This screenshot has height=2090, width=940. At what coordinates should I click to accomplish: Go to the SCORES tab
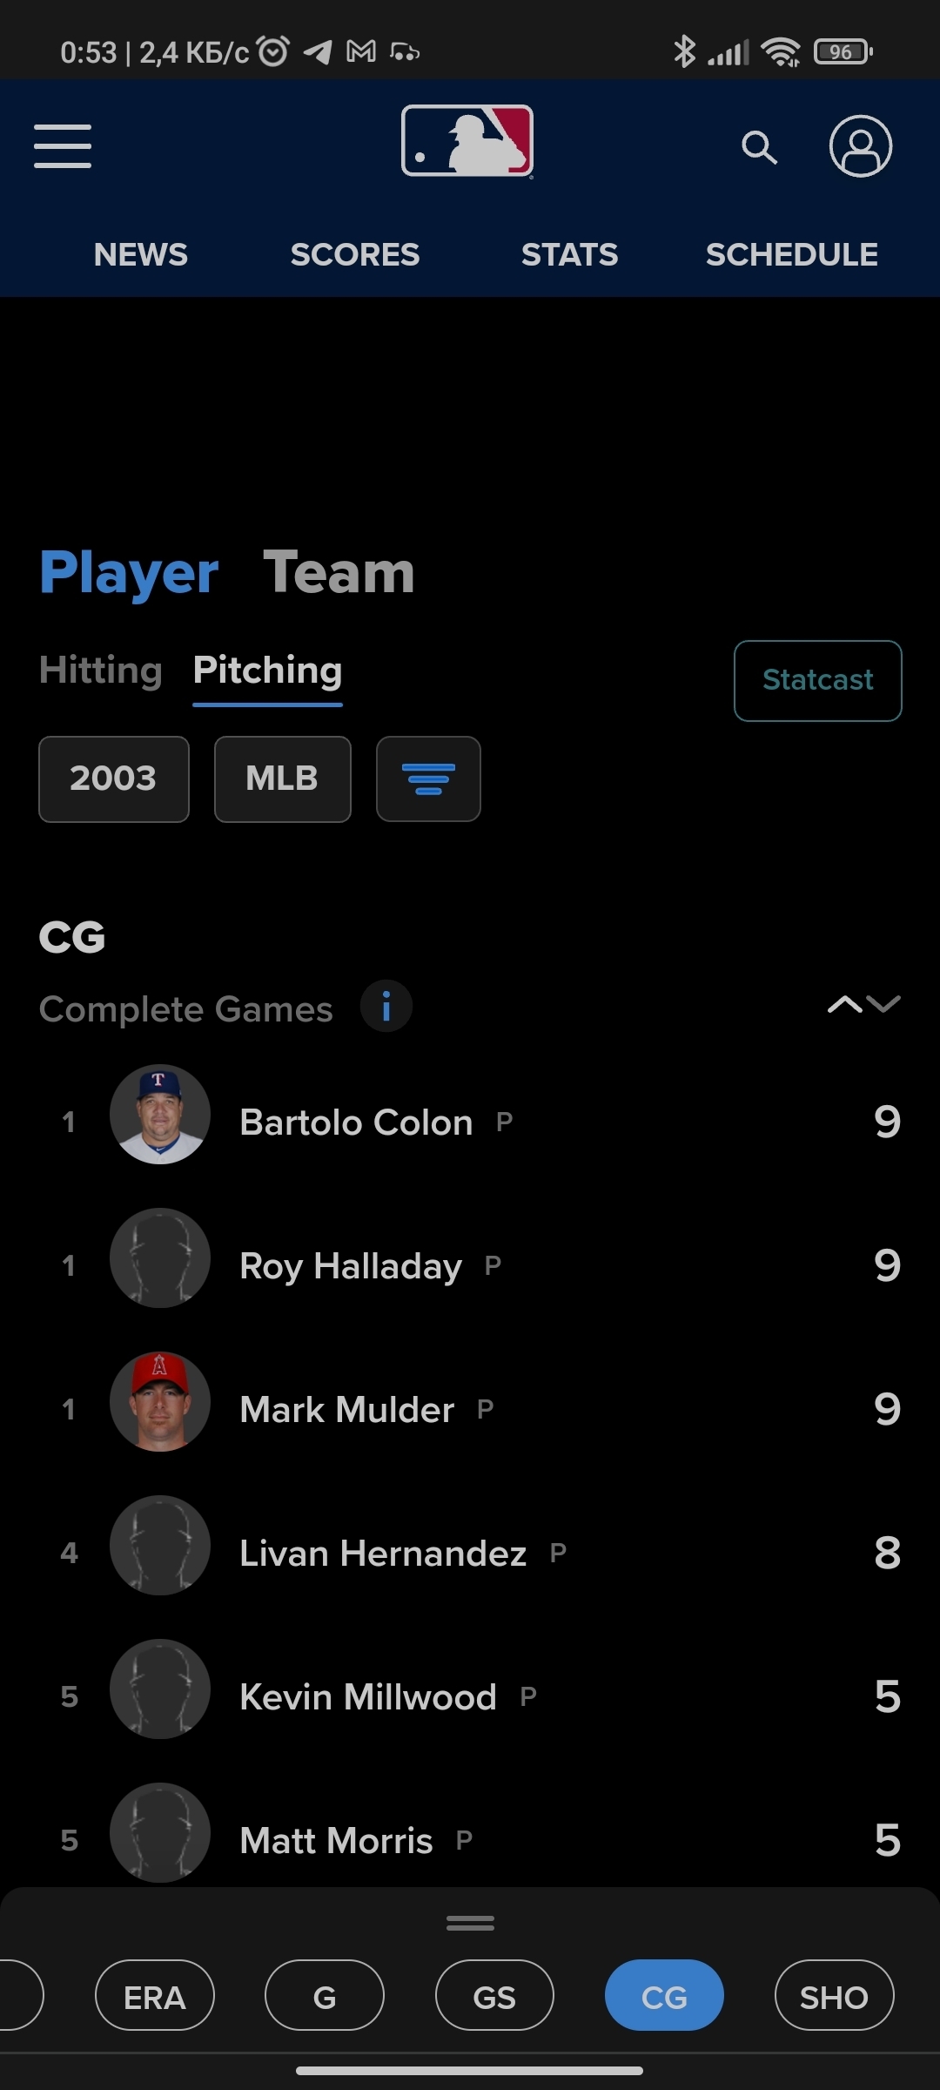(354, 254)
